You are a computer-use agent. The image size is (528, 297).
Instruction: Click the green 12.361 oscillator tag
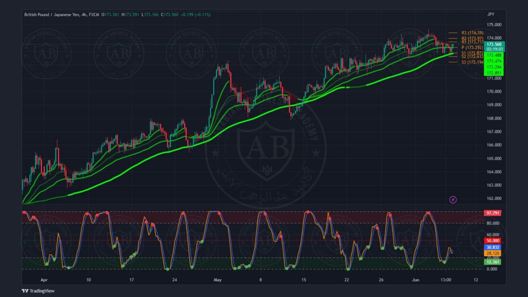493,262
